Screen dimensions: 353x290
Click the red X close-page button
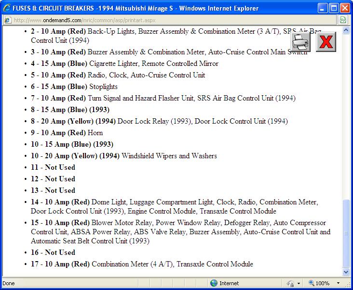coord(326,42)
